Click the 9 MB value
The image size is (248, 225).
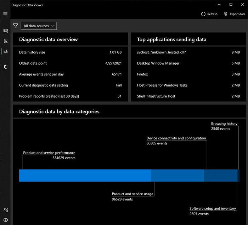click(236, 52)
